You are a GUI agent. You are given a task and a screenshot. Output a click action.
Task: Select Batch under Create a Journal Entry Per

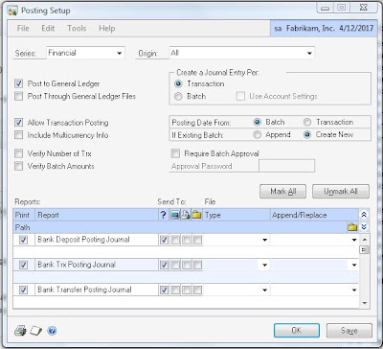click(178, 97)
